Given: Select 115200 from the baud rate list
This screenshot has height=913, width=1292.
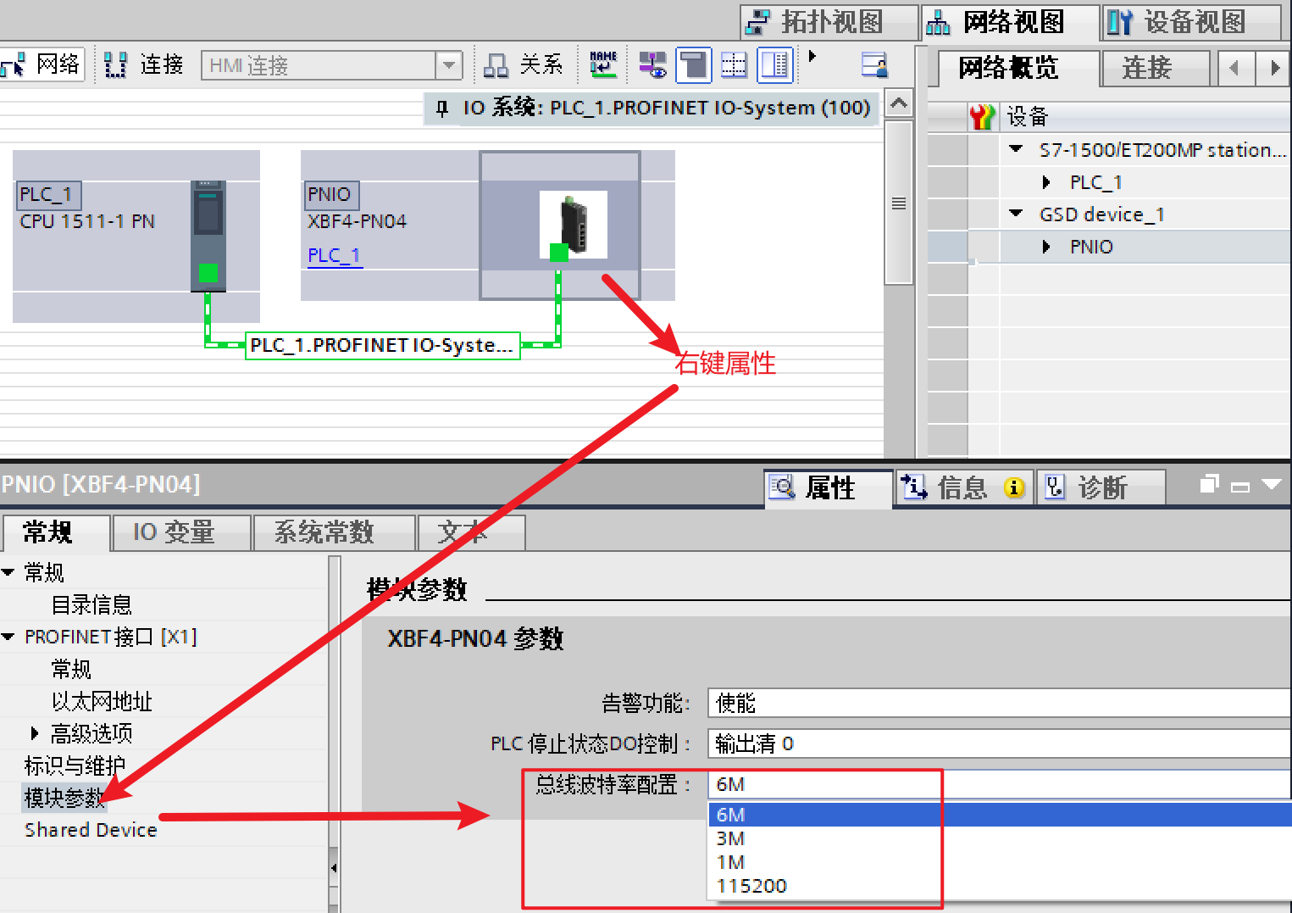Looking at the screenshot, I should 751,886.
